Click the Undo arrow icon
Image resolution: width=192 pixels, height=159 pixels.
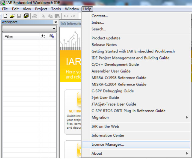click(66, 16)
